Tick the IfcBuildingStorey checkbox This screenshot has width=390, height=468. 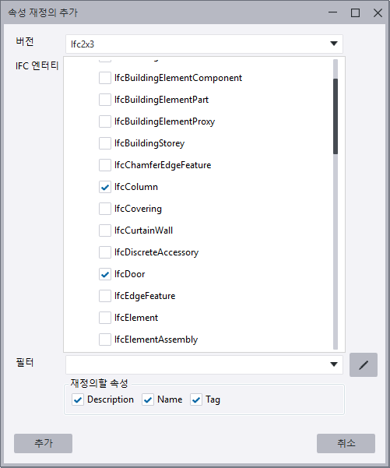[x=105, y=143]
